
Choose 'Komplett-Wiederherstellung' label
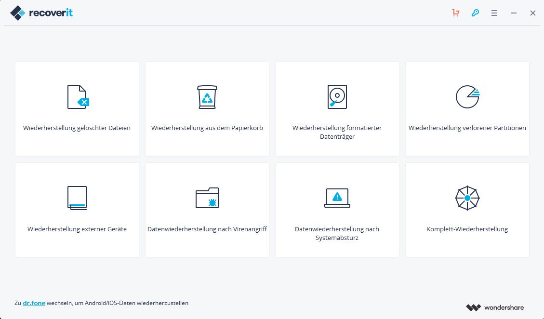point(467,229)
